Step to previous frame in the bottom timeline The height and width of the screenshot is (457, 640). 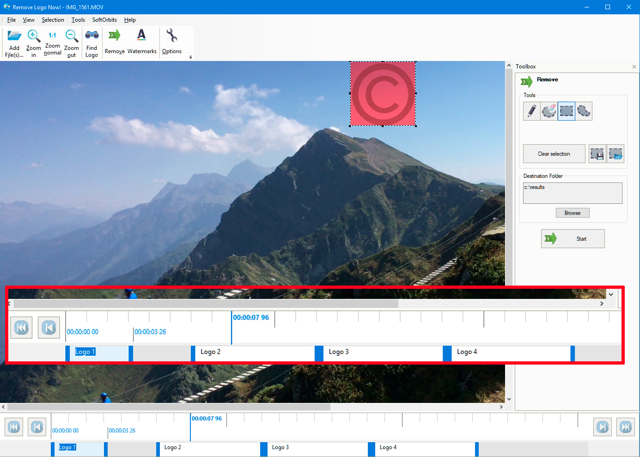37,427
